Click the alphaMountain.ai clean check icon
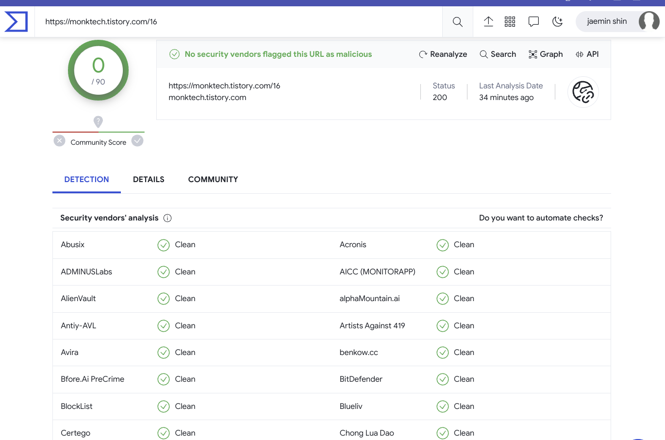The image size is (665, 440). [x=442, y=299]
